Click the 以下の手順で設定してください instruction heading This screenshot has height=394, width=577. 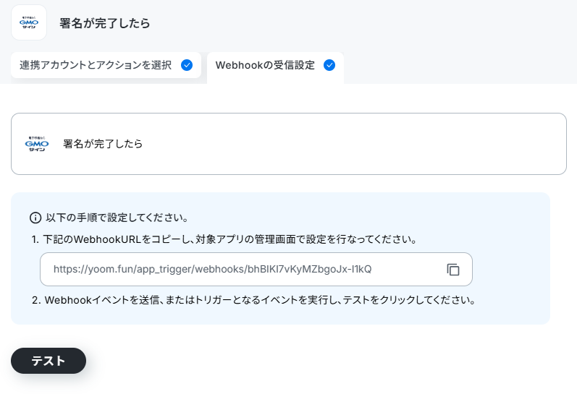117,218
